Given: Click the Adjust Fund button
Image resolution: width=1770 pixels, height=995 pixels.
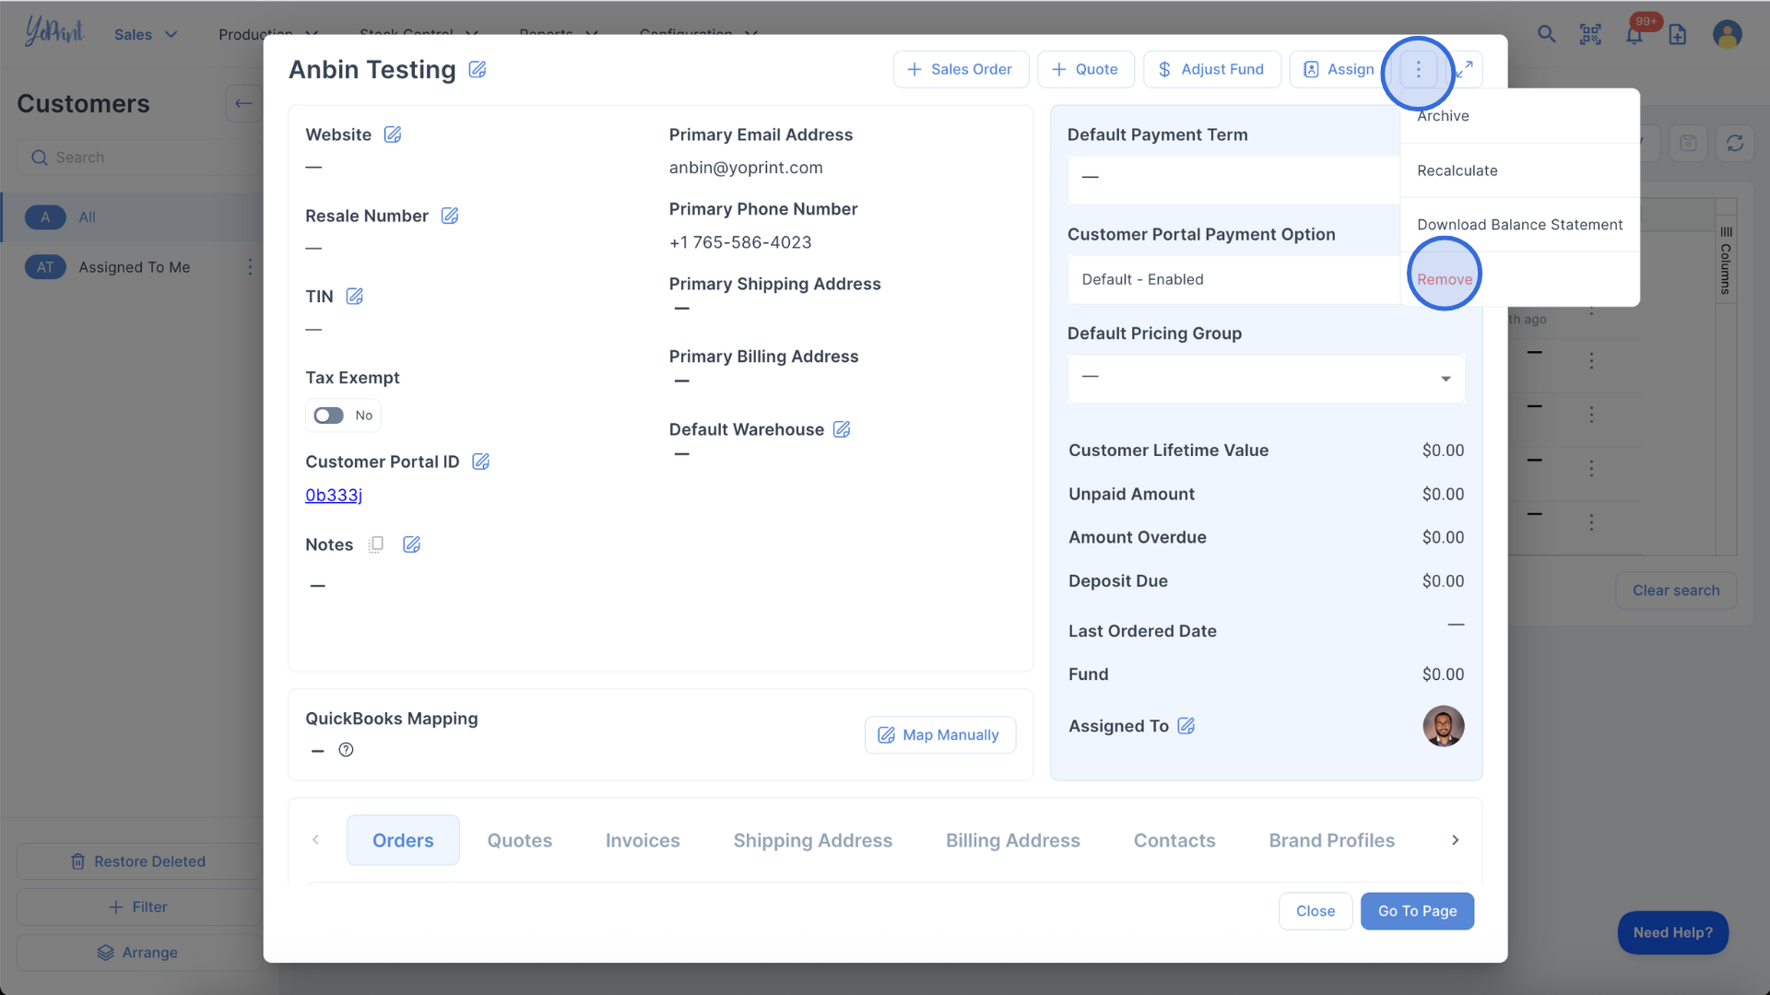Looking at the screenshot, I should pyautogui.click(x=1211, y=69).
